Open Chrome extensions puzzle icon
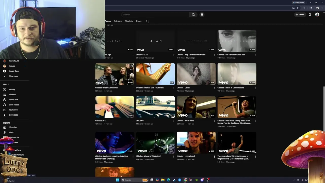This screenshot has width=325, height=183. pyautogui.click(x=304, y=8)
